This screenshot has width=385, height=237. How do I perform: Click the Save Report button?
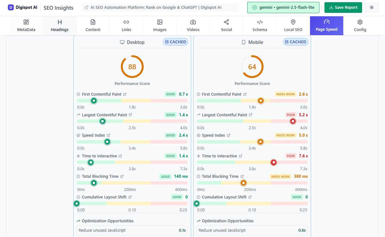[x=343, y=7]
